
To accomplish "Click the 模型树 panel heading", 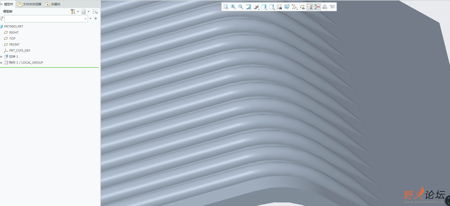I will (8, 12).
